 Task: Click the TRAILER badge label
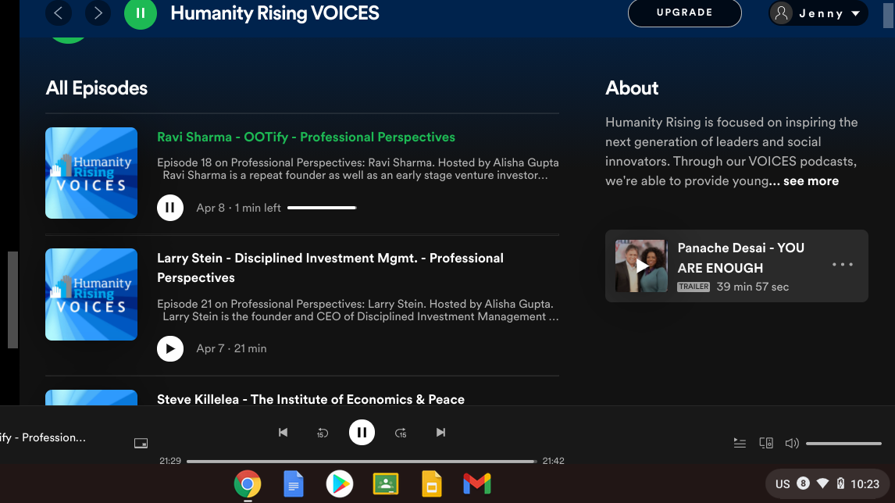point(694,287)
